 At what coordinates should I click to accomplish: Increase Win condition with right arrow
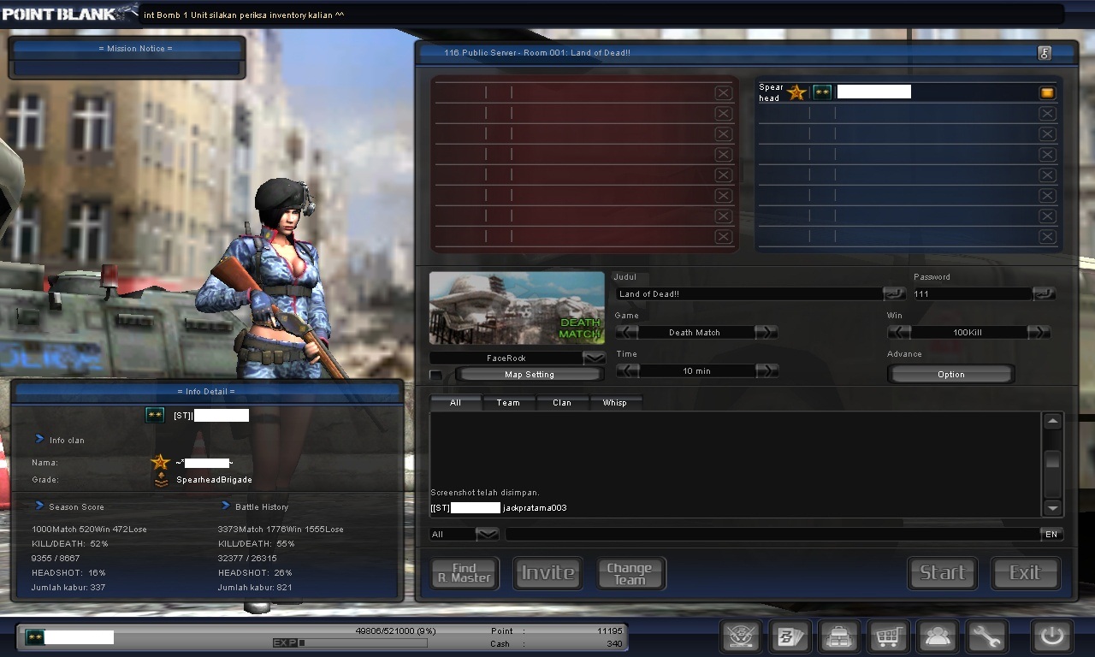1039,332
